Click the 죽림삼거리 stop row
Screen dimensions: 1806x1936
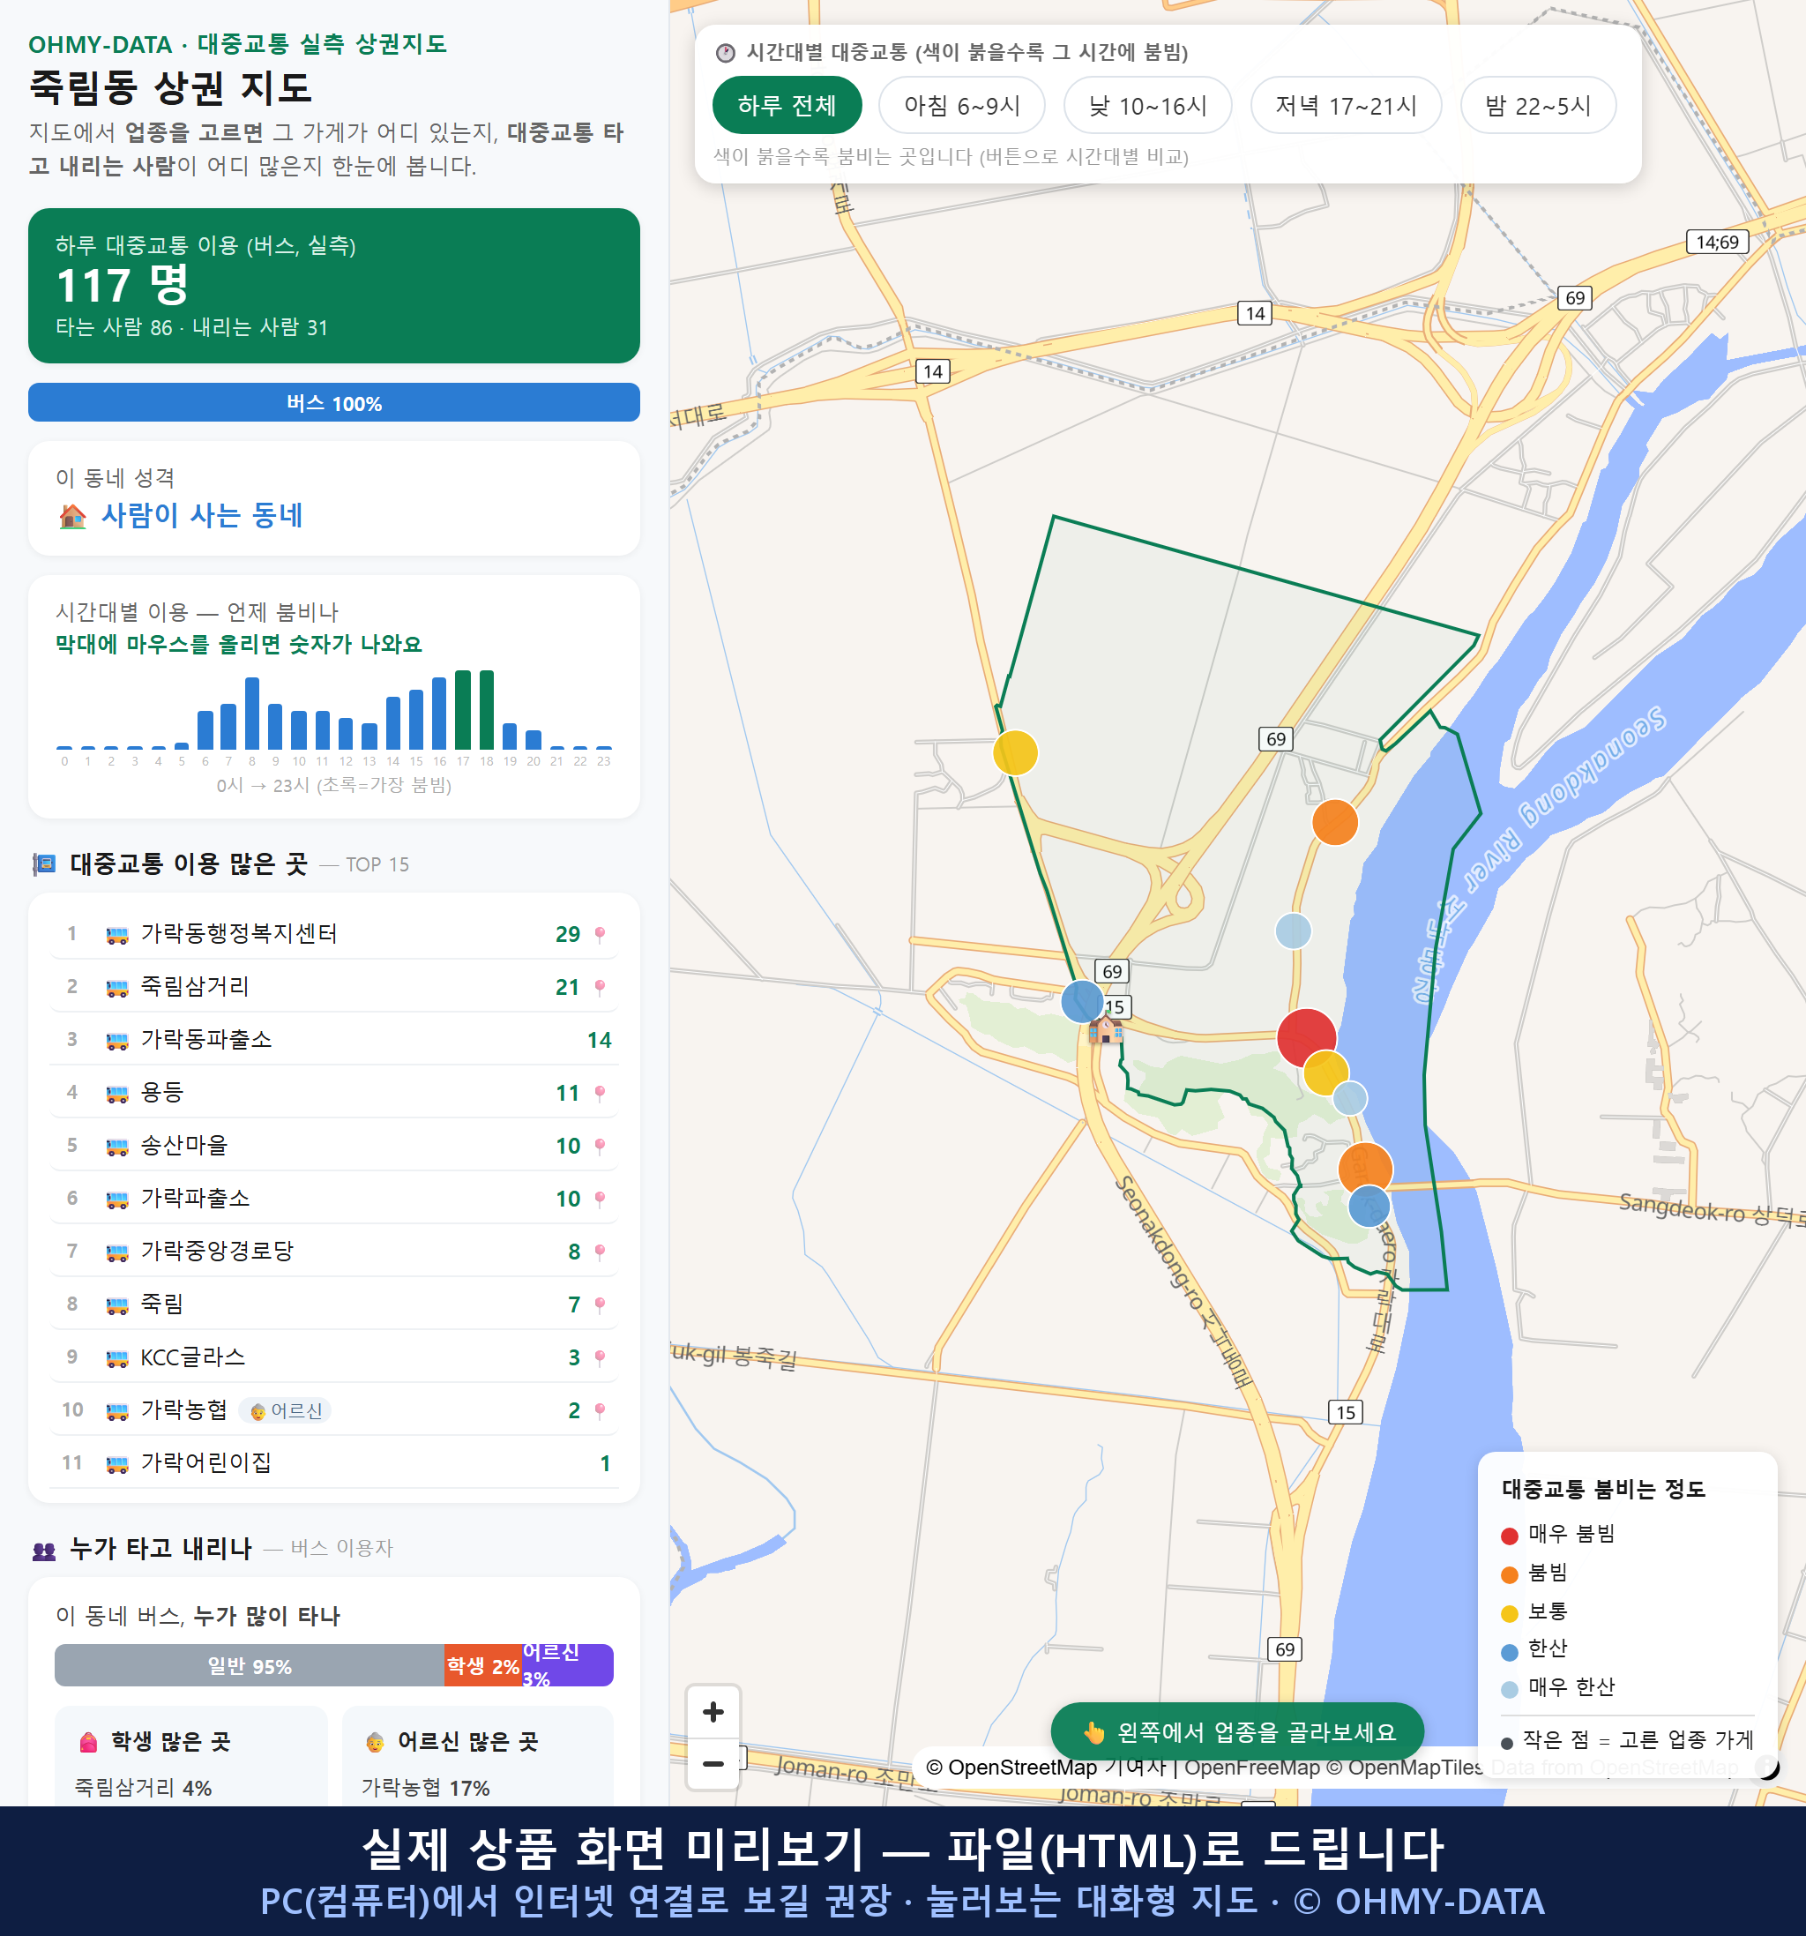pos(334,986)
